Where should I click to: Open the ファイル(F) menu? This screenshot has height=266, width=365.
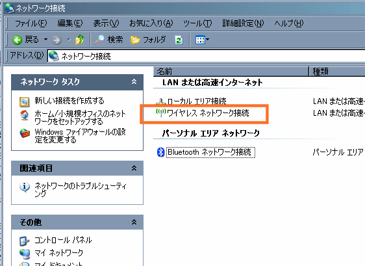coord(31,23)
